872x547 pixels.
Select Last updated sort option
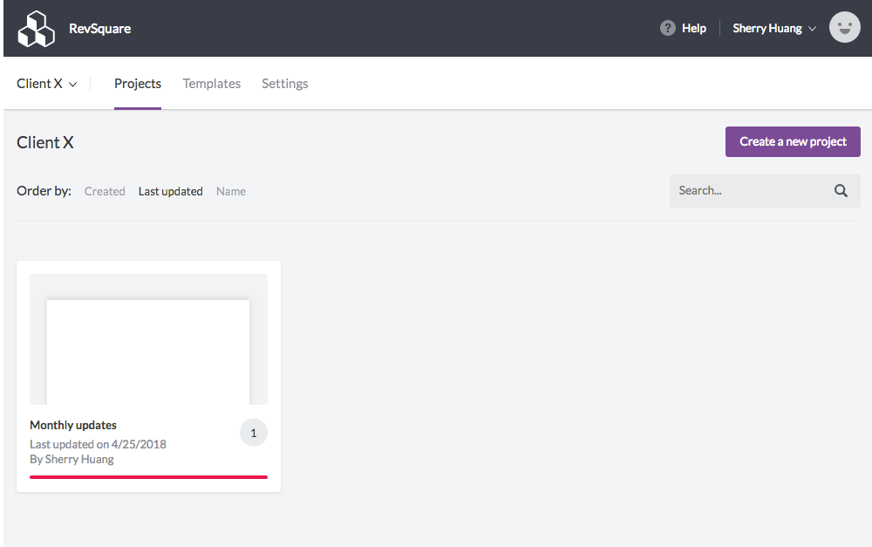point(170,191)
